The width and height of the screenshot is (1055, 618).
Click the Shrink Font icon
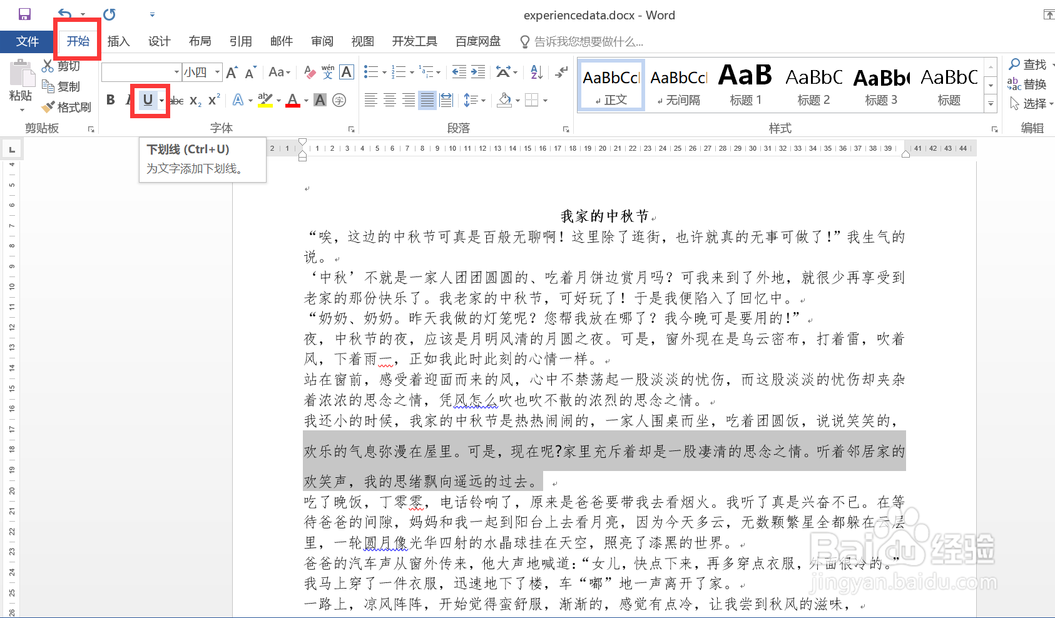pyautogui.click(x=250, y=73)
